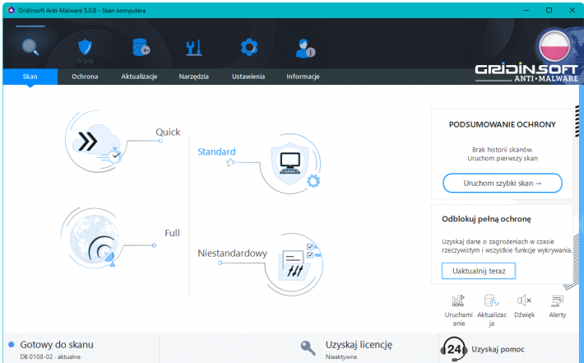584x363 pixels.
Task: Open the Aktualizacje tab
Action: [139, 77]
